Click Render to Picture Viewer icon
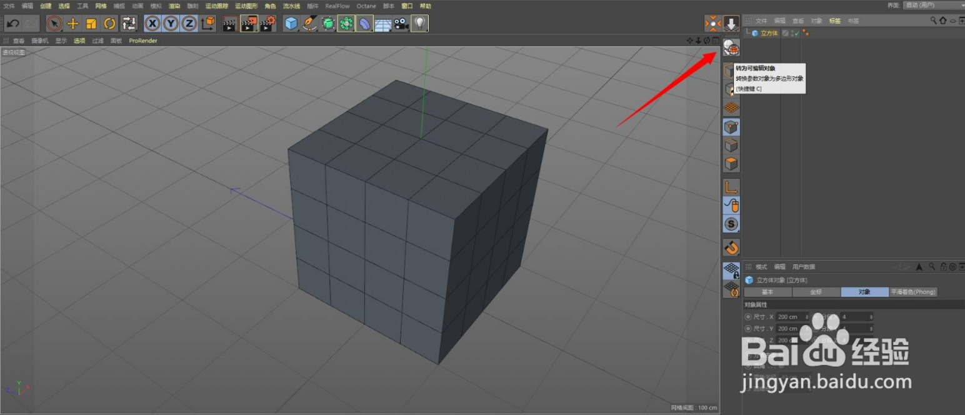Viewport: 965px width, 415px height. tap(249, 24)
